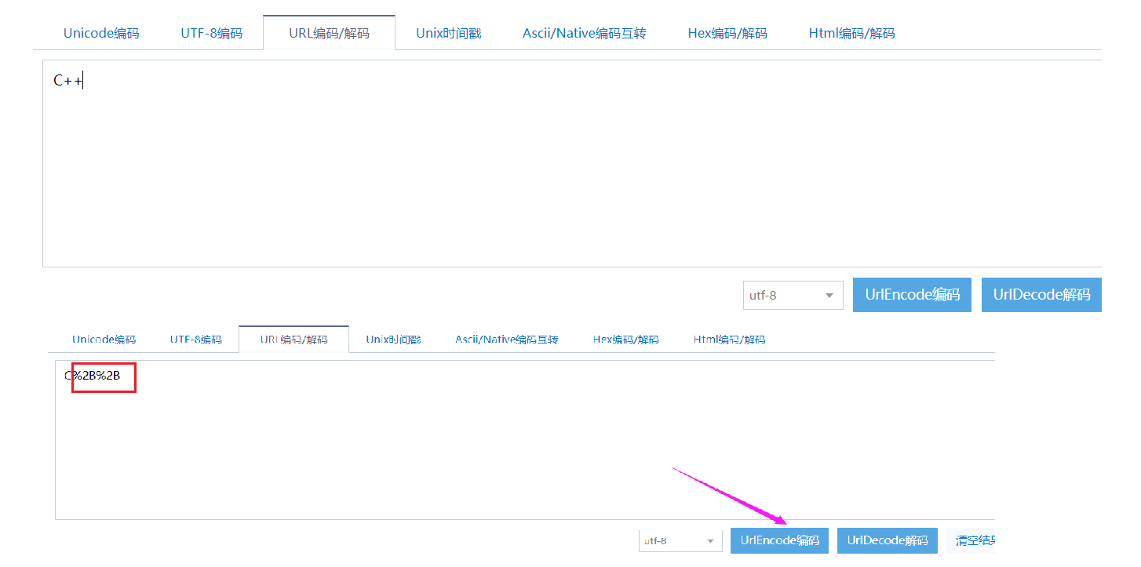Expand the lower utf-8 encoding dropdown
1141x567 pixels.
click(680, 541)
